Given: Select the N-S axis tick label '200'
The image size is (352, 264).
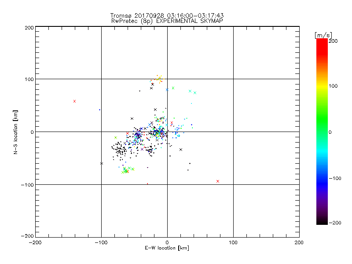Looking at the screenshot, I should coord(29,28).
